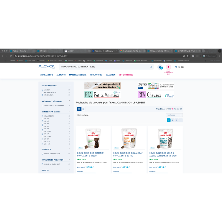Open the MATÉRIEL MÉDICAL menu
The width and height of the screenshot is (222, 222).
78,75
